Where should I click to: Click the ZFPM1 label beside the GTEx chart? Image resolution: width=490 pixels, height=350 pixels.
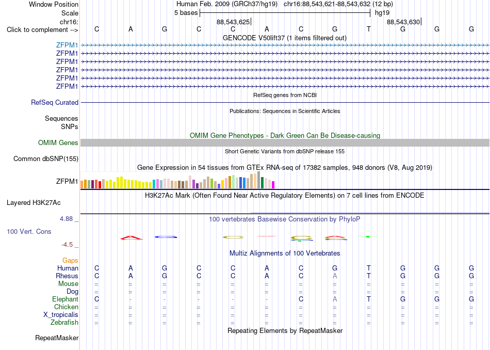point(67,181)
